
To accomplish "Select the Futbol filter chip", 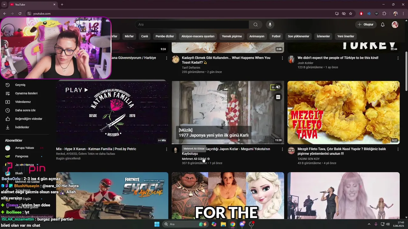I will [x=276, y=36].
